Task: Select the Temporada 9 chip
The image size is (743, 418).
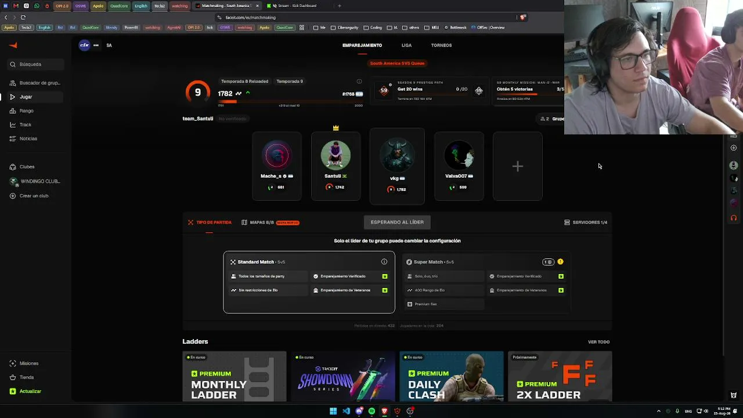Action: coord(290,81)
